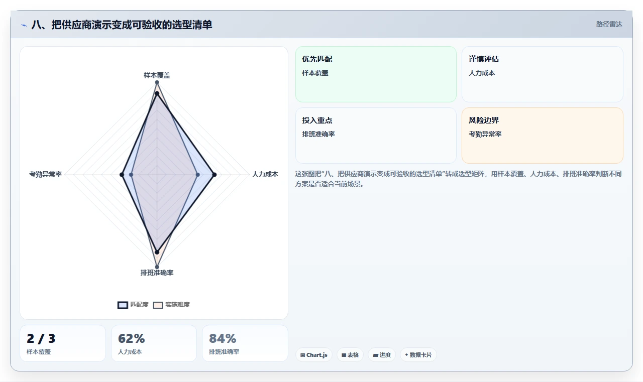Click the description paragraph starting 这张图把
Screen dimensions: 643x382
(x=459, y=179)
